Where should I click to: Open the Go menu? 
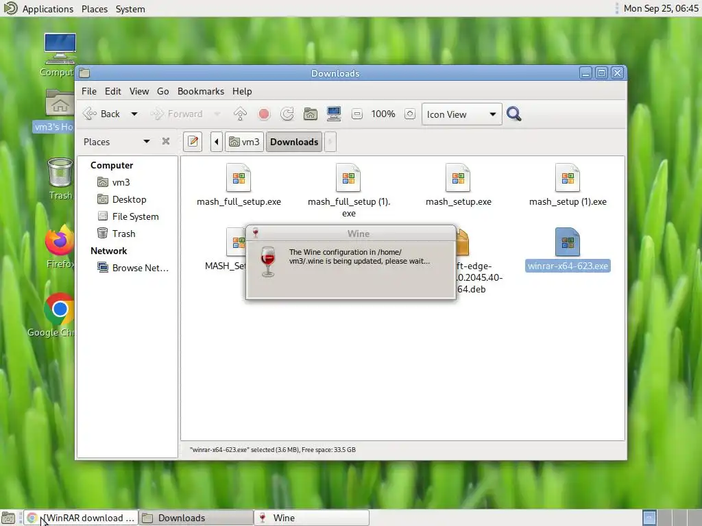pyautogui.click(x=162, y=91)
